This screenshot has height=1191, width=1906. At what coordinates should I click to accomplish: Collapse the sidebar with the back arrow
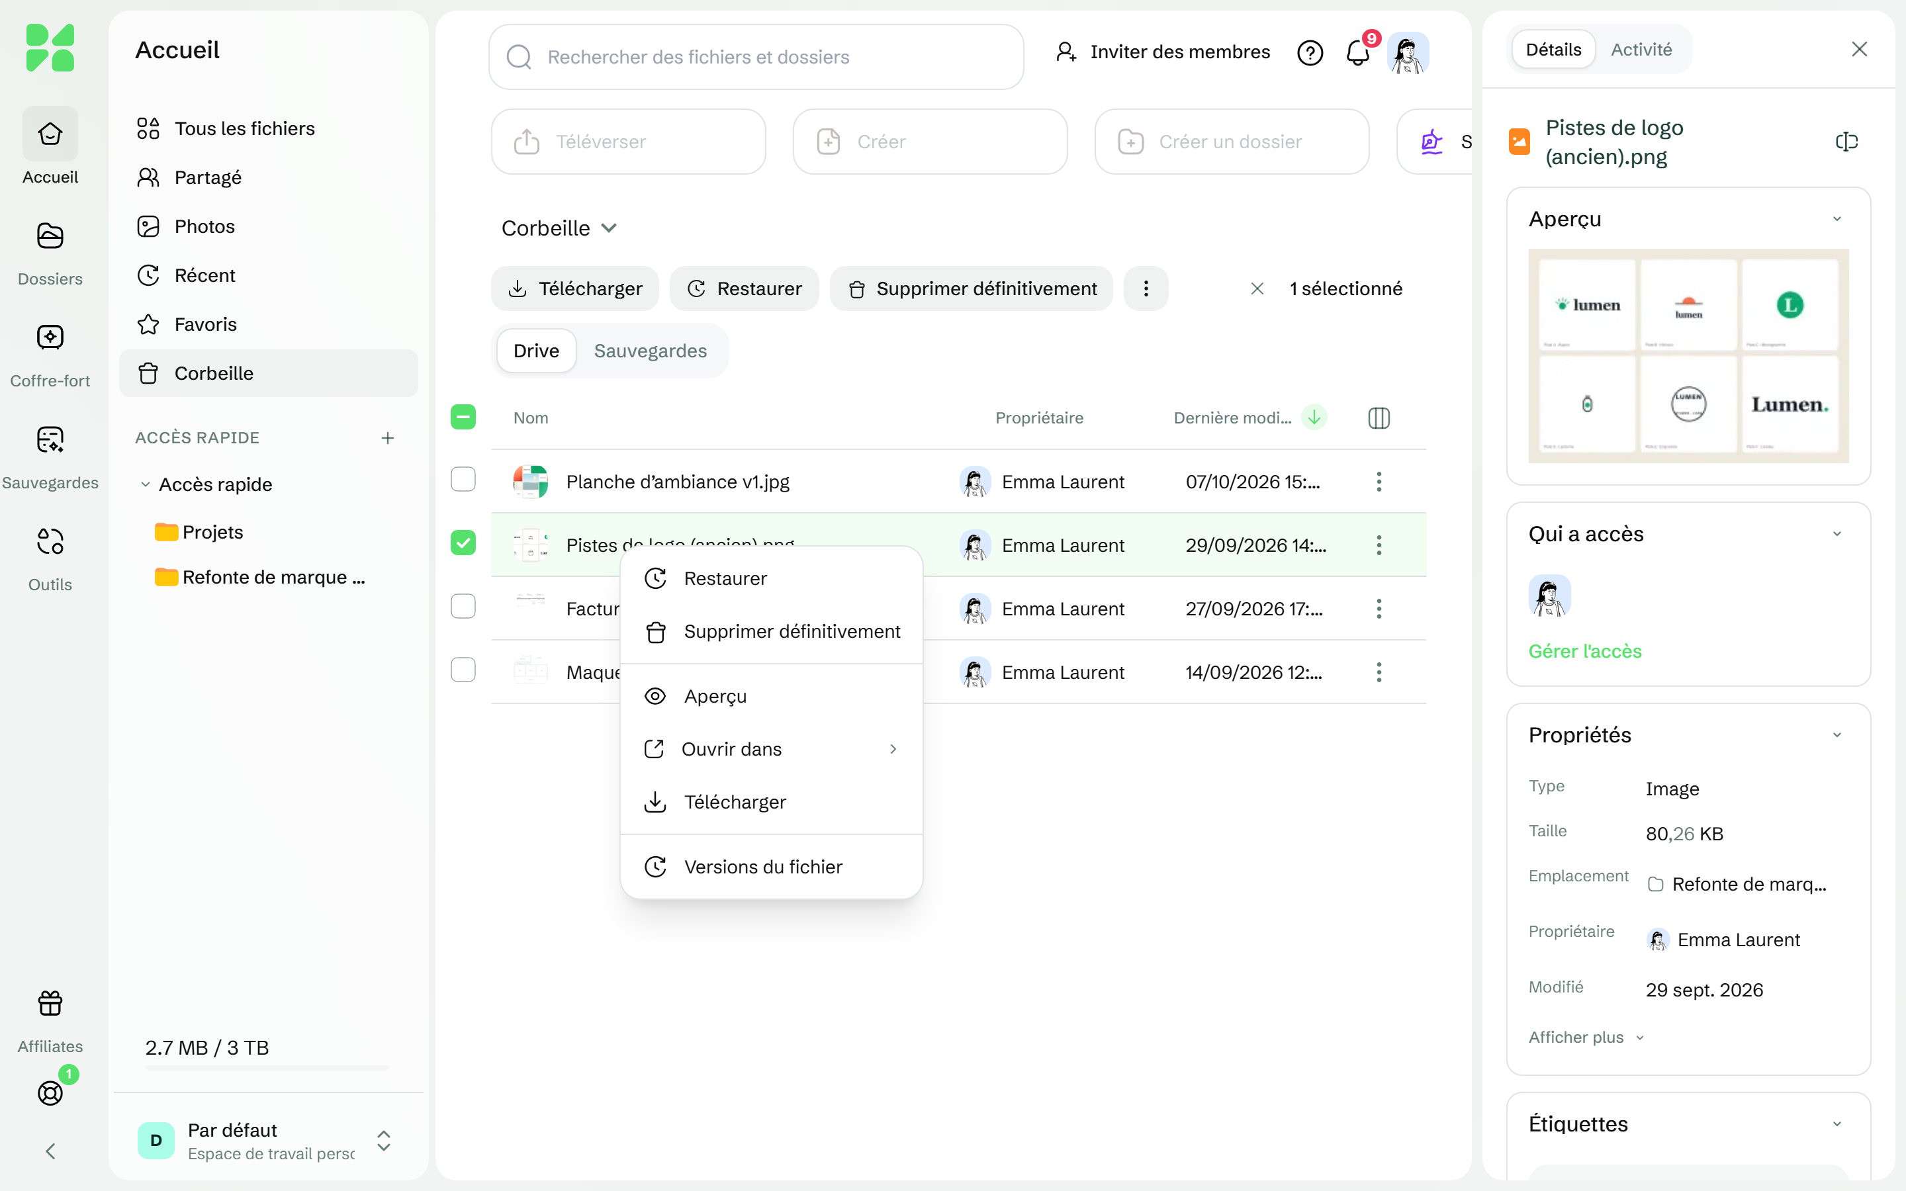50,1151
